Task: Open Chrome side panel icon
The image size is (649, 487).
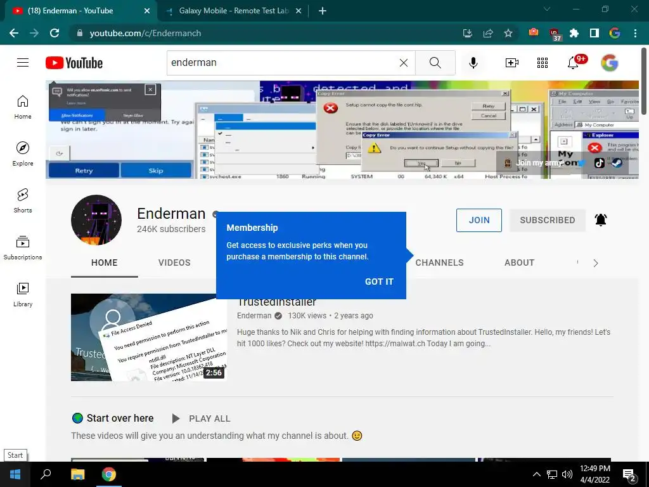Action: click(594, 33)
